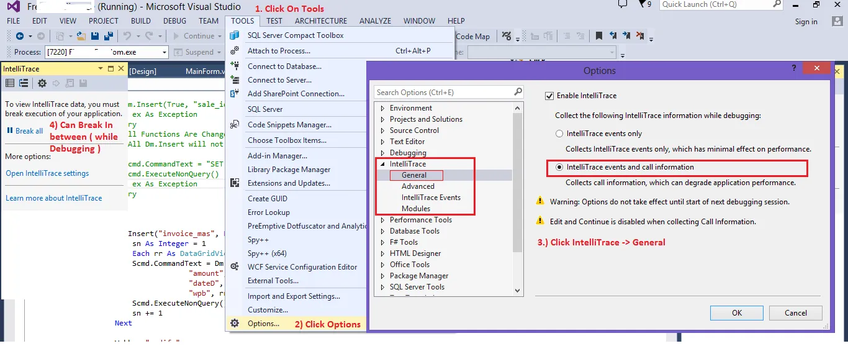Viewport: 848px width, 346px height.
Task: Open IntelliTrace panel window position dropdown arrow
Action: point(101,68)
